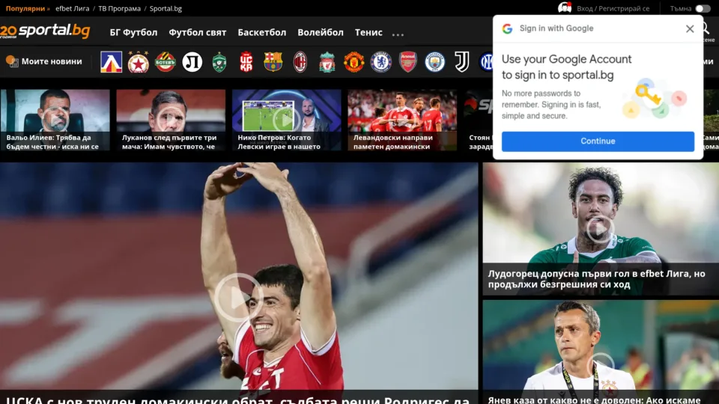Click the Моите новини icon
719x404 pixels.
(12, 61)
